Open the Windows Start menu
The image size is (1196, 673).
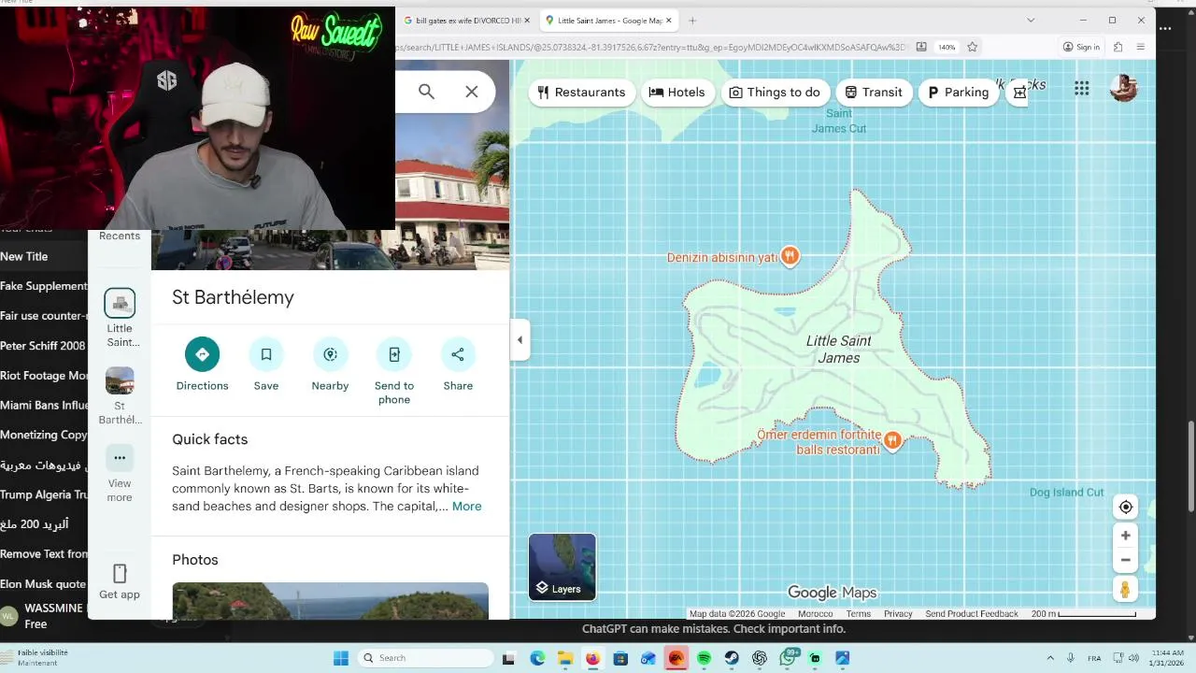point(341,658)
